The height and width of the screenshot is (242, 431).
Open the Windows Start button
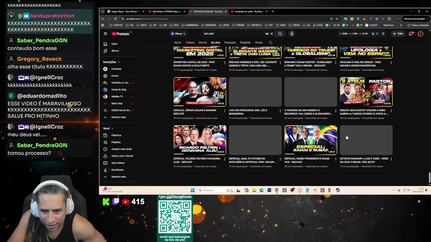click(192, 190)
